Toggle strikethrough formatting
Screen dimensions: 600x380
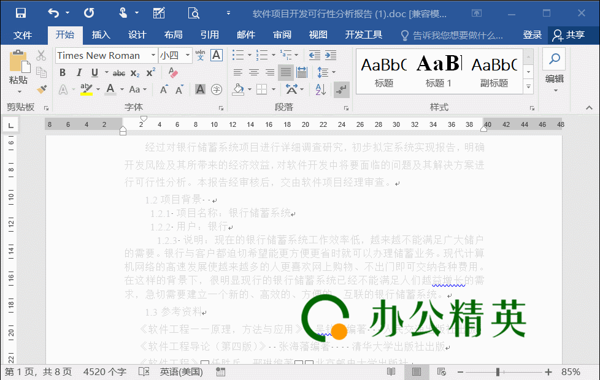(x=118, y=73)
